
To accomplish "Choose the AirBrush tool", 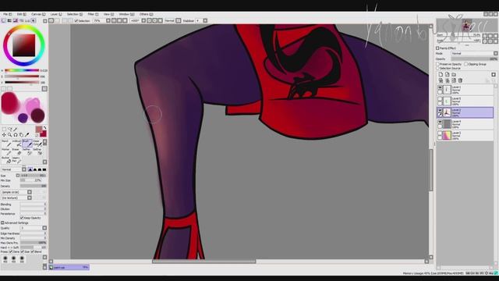I will [16, 143].
